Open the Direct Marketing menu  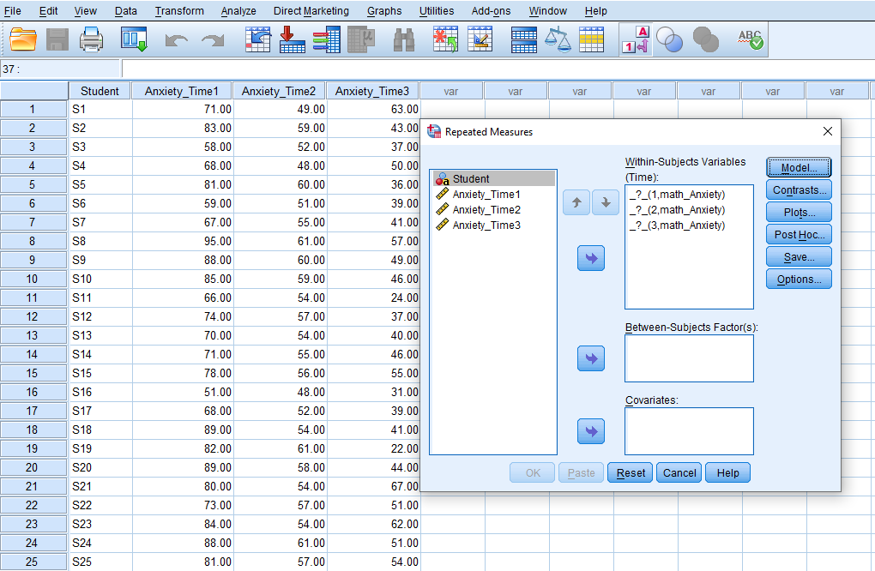[311, 10]
